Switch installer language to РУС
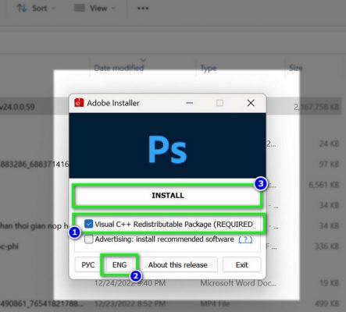Screen dimensions: 346x312 click(88, 264)
